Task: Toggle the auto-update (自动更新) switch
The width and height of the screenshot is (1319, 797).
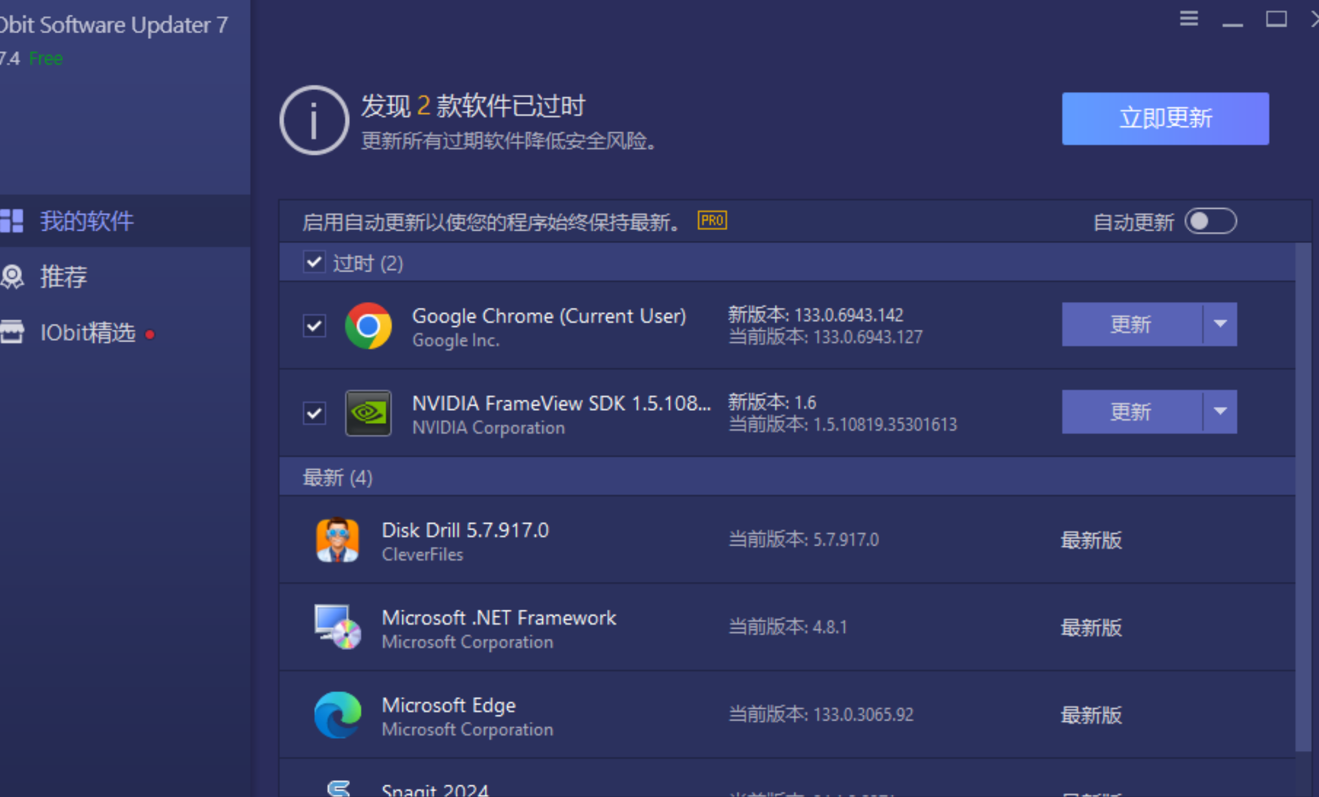Action: click(1210, 222)
